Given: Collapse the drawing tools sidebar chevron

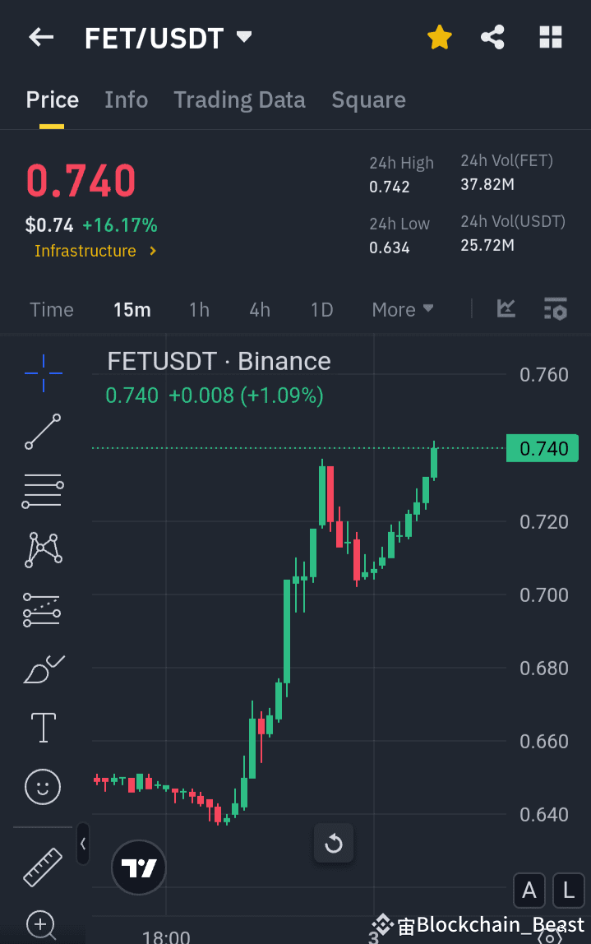Looking at the screenshot, I should 82,845.
